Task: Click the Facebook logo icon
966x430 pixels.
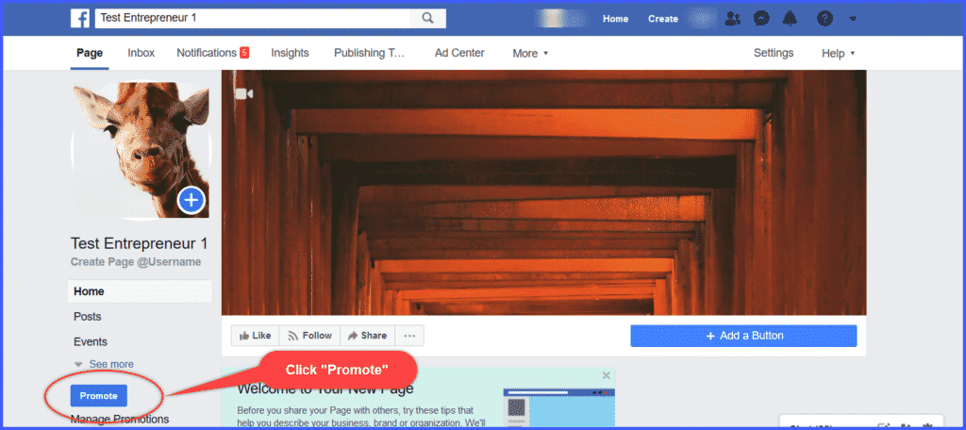Action: pos(80,18)
